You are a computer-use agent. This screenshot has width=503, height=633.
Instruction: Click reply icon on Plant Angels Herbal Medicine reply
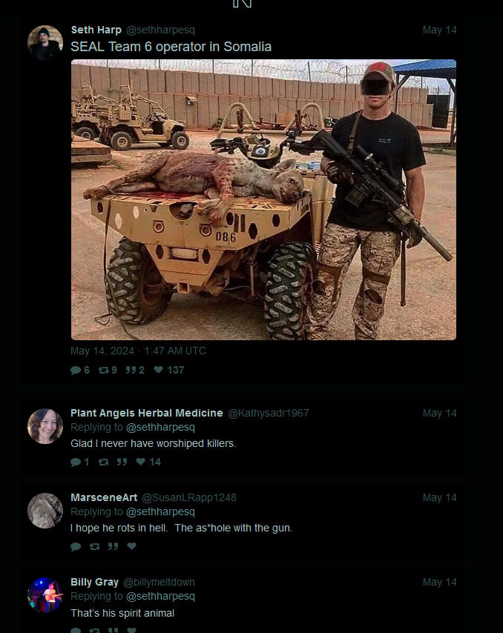click(76, 463)
